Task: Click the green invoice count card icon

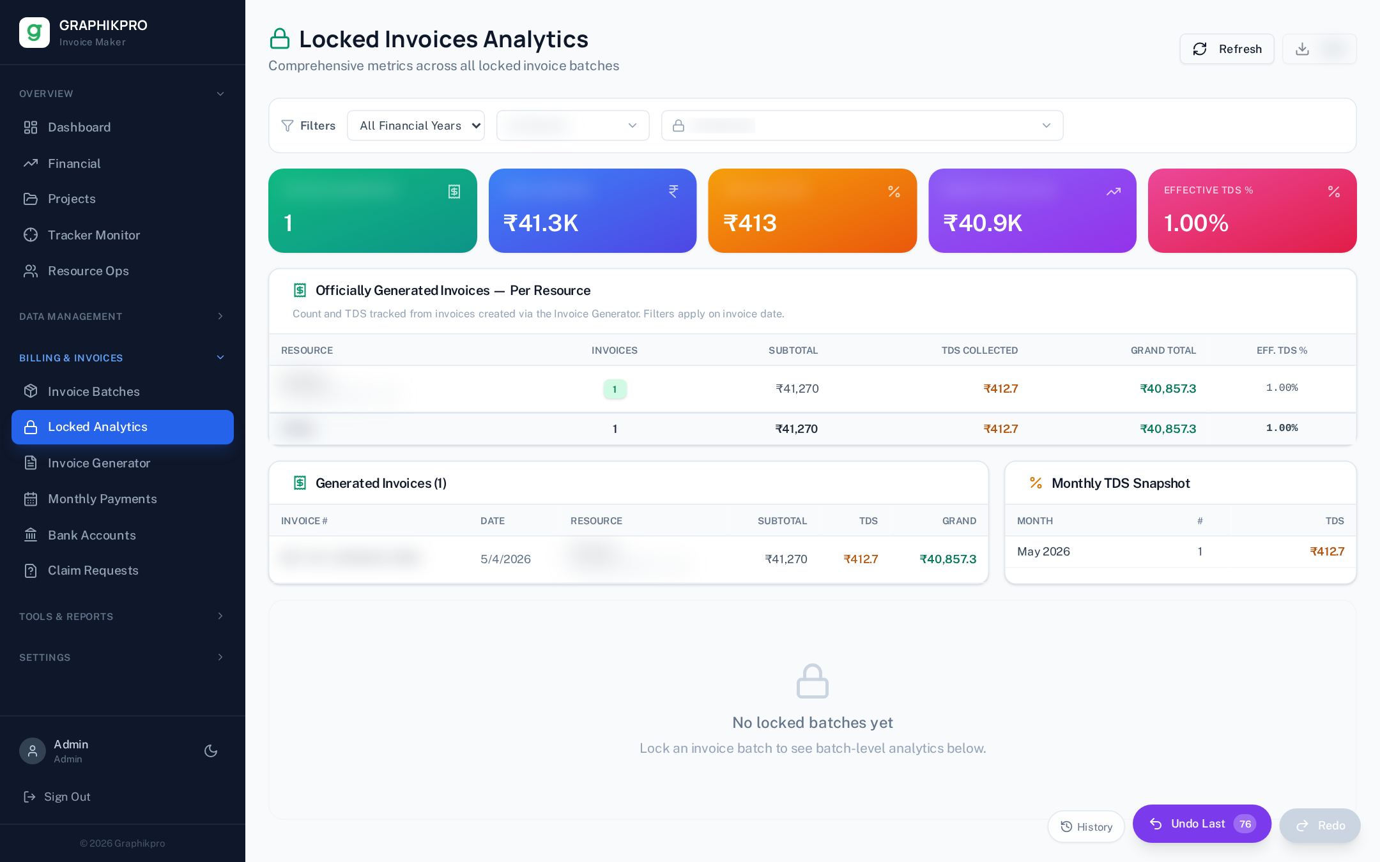Action: tap(454, 192)
